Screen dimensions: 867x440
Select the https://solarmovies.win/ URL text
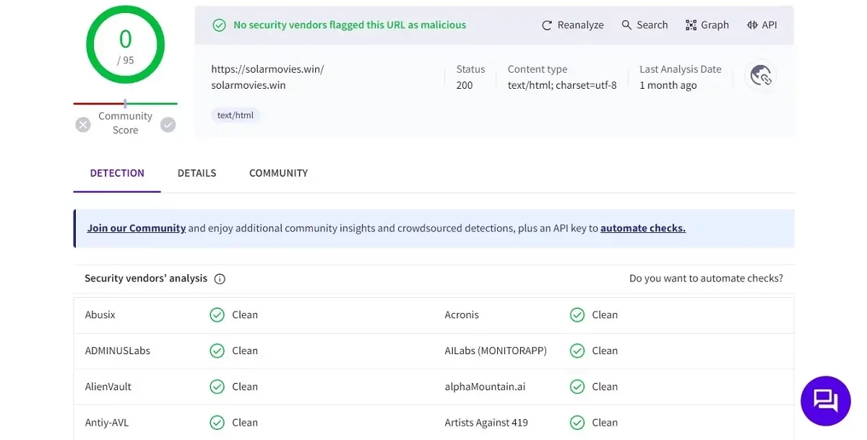[267, 69]
